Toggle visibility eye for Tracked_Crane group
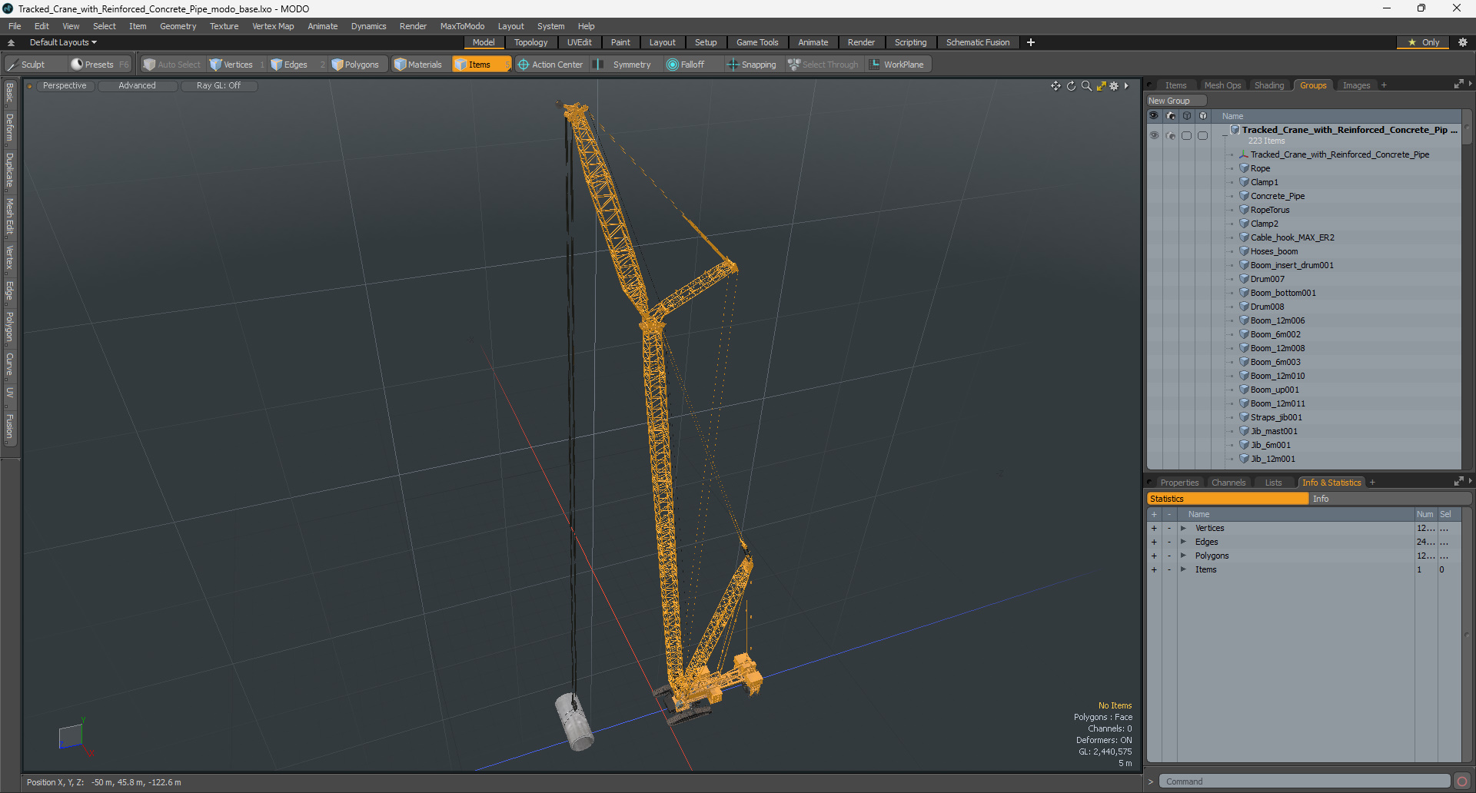Screen dimensions: 1476x793 pyautogui.click(x=1153, y=135)
